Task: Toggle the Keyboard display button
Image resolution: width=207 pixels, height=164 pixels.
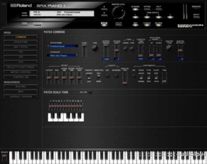Action: [x=136, y=9]
